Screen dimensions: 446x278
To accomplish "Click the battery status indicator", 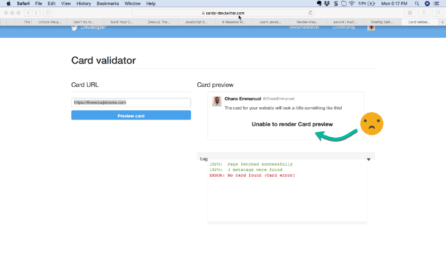I will pyautogui.click(x=367, y=3).
